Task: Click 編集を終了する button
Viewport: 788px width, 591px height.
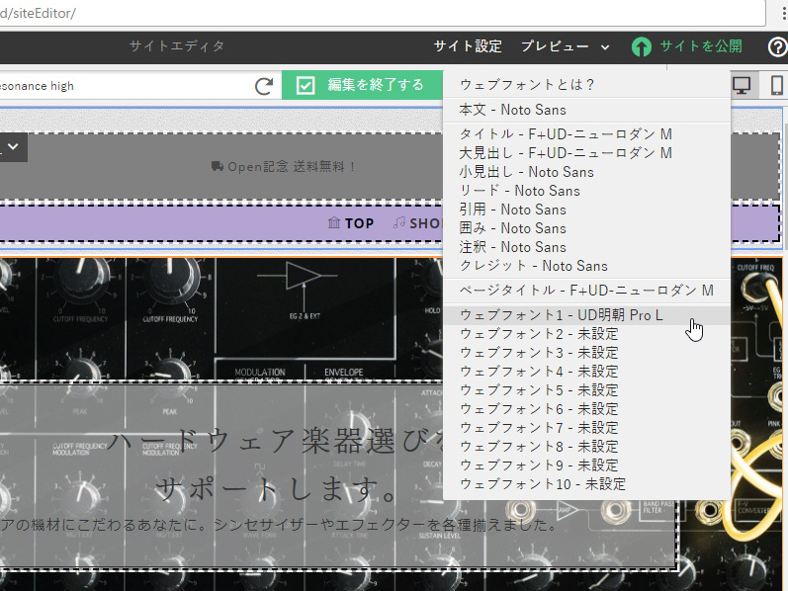Action: (x=362, y=85)
